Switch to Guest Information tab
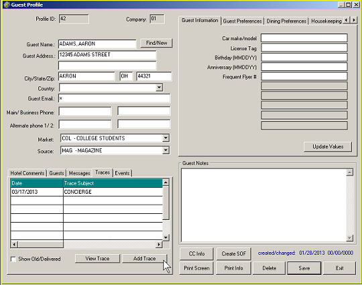The image size is (362, 285). (200, 21)
